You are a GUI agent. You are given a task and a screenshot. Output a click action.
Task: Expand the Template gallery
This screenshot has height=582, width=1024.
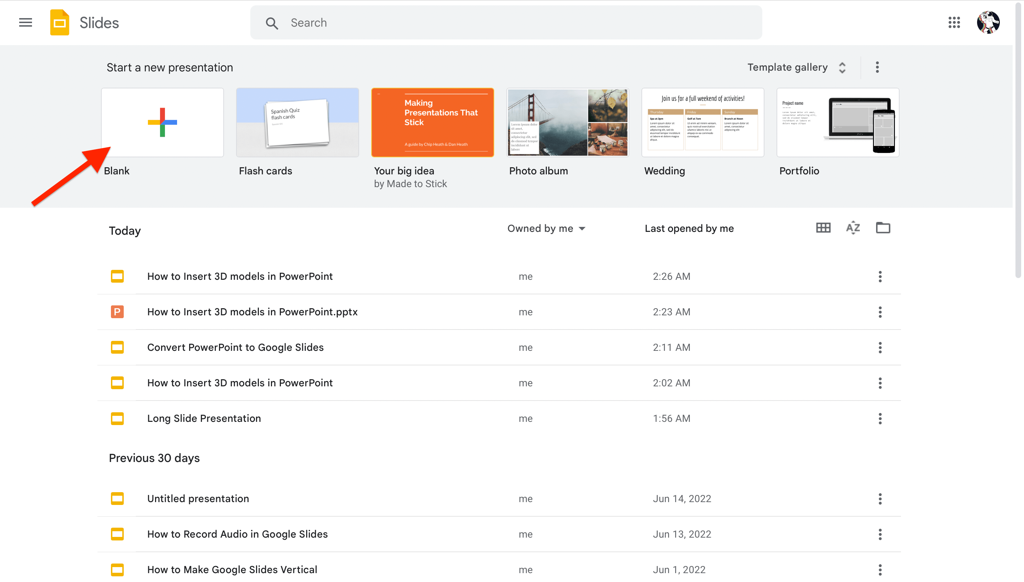(x=797, y=67)
